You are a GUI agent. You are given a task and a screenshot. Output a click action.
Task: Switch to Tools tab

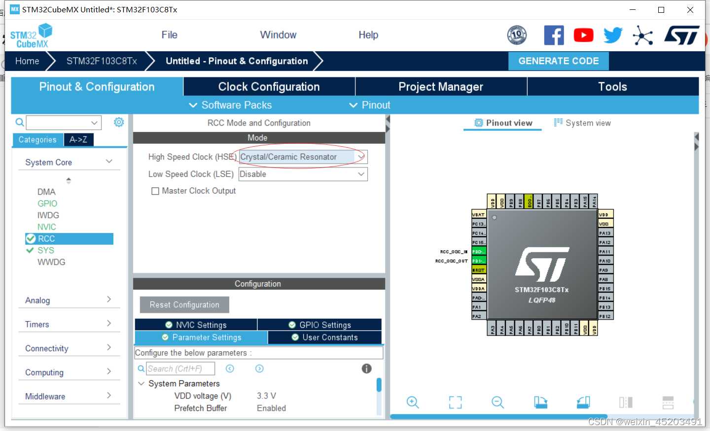tap(613, 87)
